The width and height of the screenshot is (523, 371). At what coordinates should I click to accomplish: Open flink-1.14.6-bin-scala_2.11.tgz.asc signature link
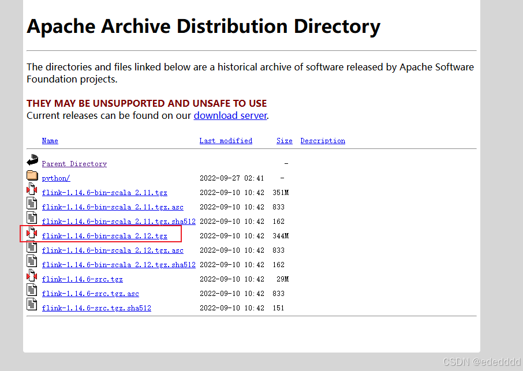click(x=113, y=207)
